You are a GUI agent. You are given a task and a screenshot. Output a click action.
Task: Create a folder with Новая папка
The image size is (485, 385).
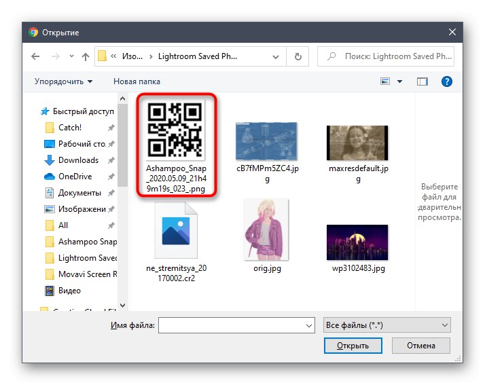(137, 81)
